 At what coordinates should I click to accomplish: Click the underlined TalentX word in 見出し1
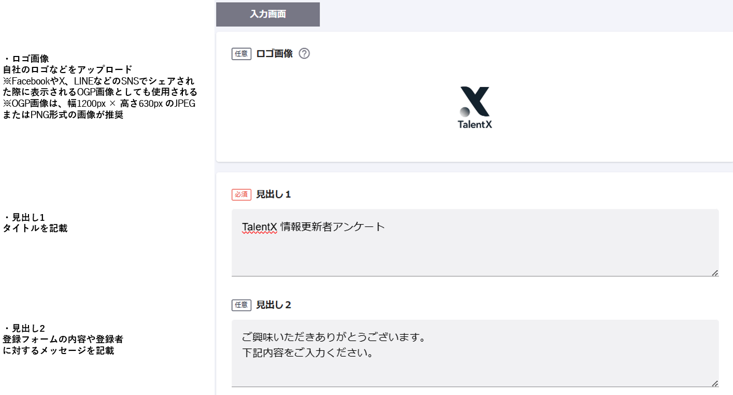point(260,227)
